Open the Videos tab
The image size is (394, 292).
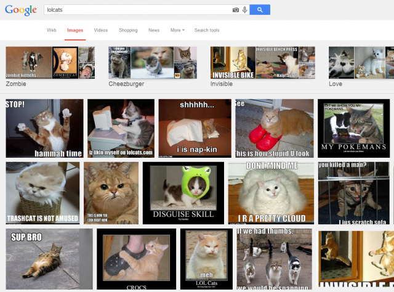point(101,30)
